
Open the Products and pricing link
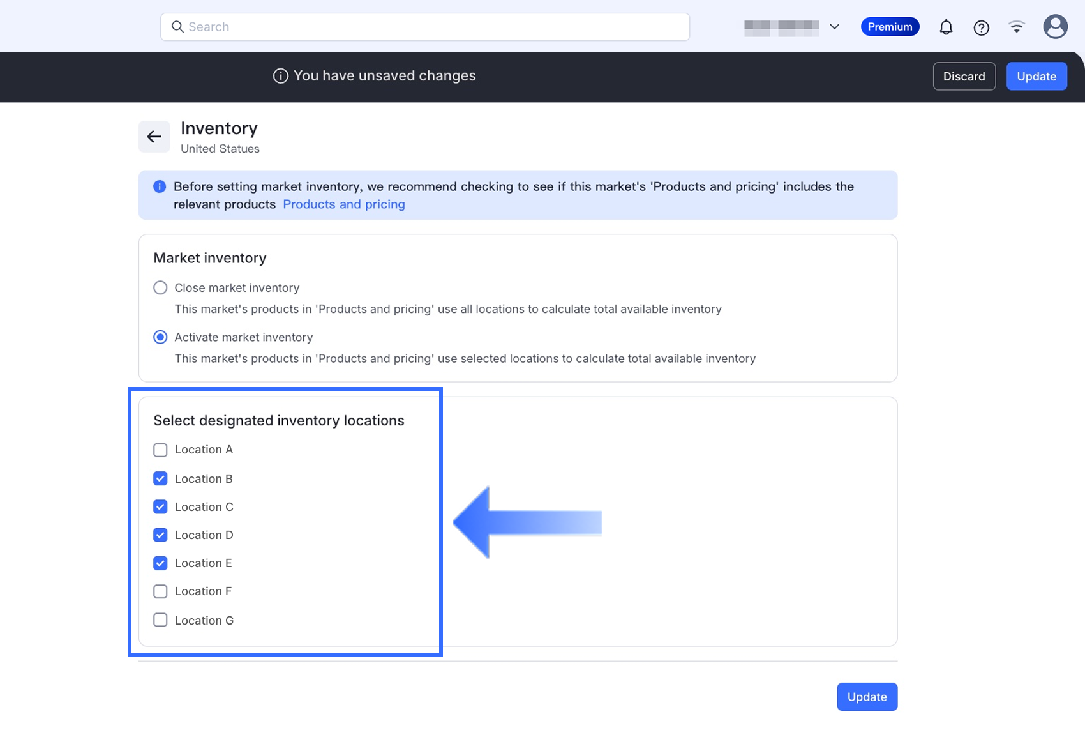tap(343, 204)
